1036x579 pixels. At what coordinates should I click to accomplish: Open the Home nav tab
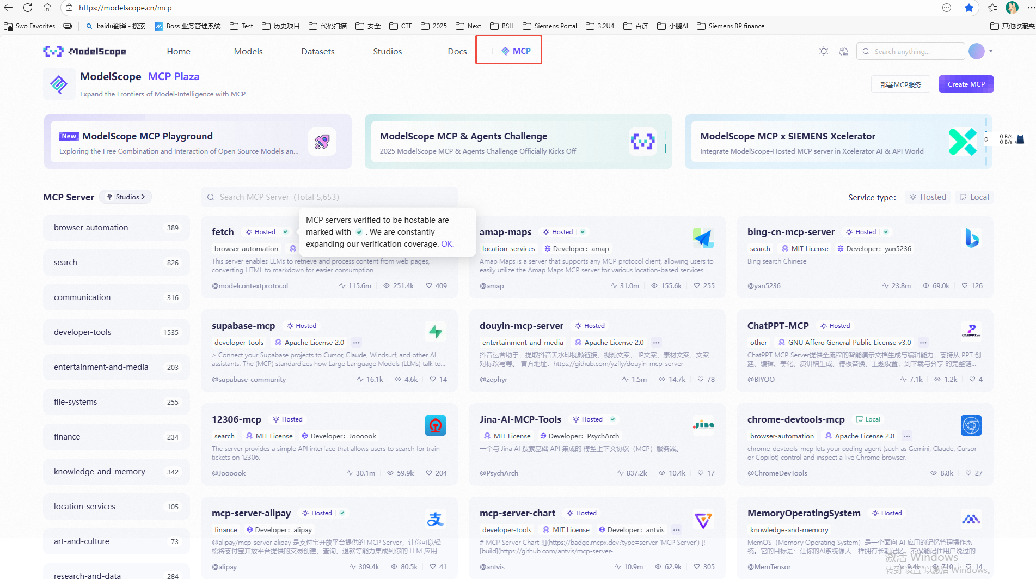click(179, 51)
